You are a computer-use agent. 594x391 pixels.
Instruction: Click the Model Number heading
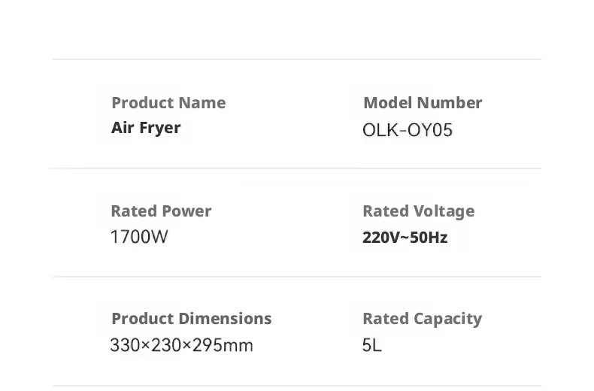coord(423,103)
